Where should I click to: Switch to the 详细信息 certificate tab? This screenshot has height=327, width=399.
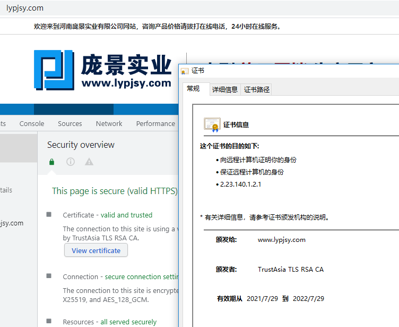point(225,89)
